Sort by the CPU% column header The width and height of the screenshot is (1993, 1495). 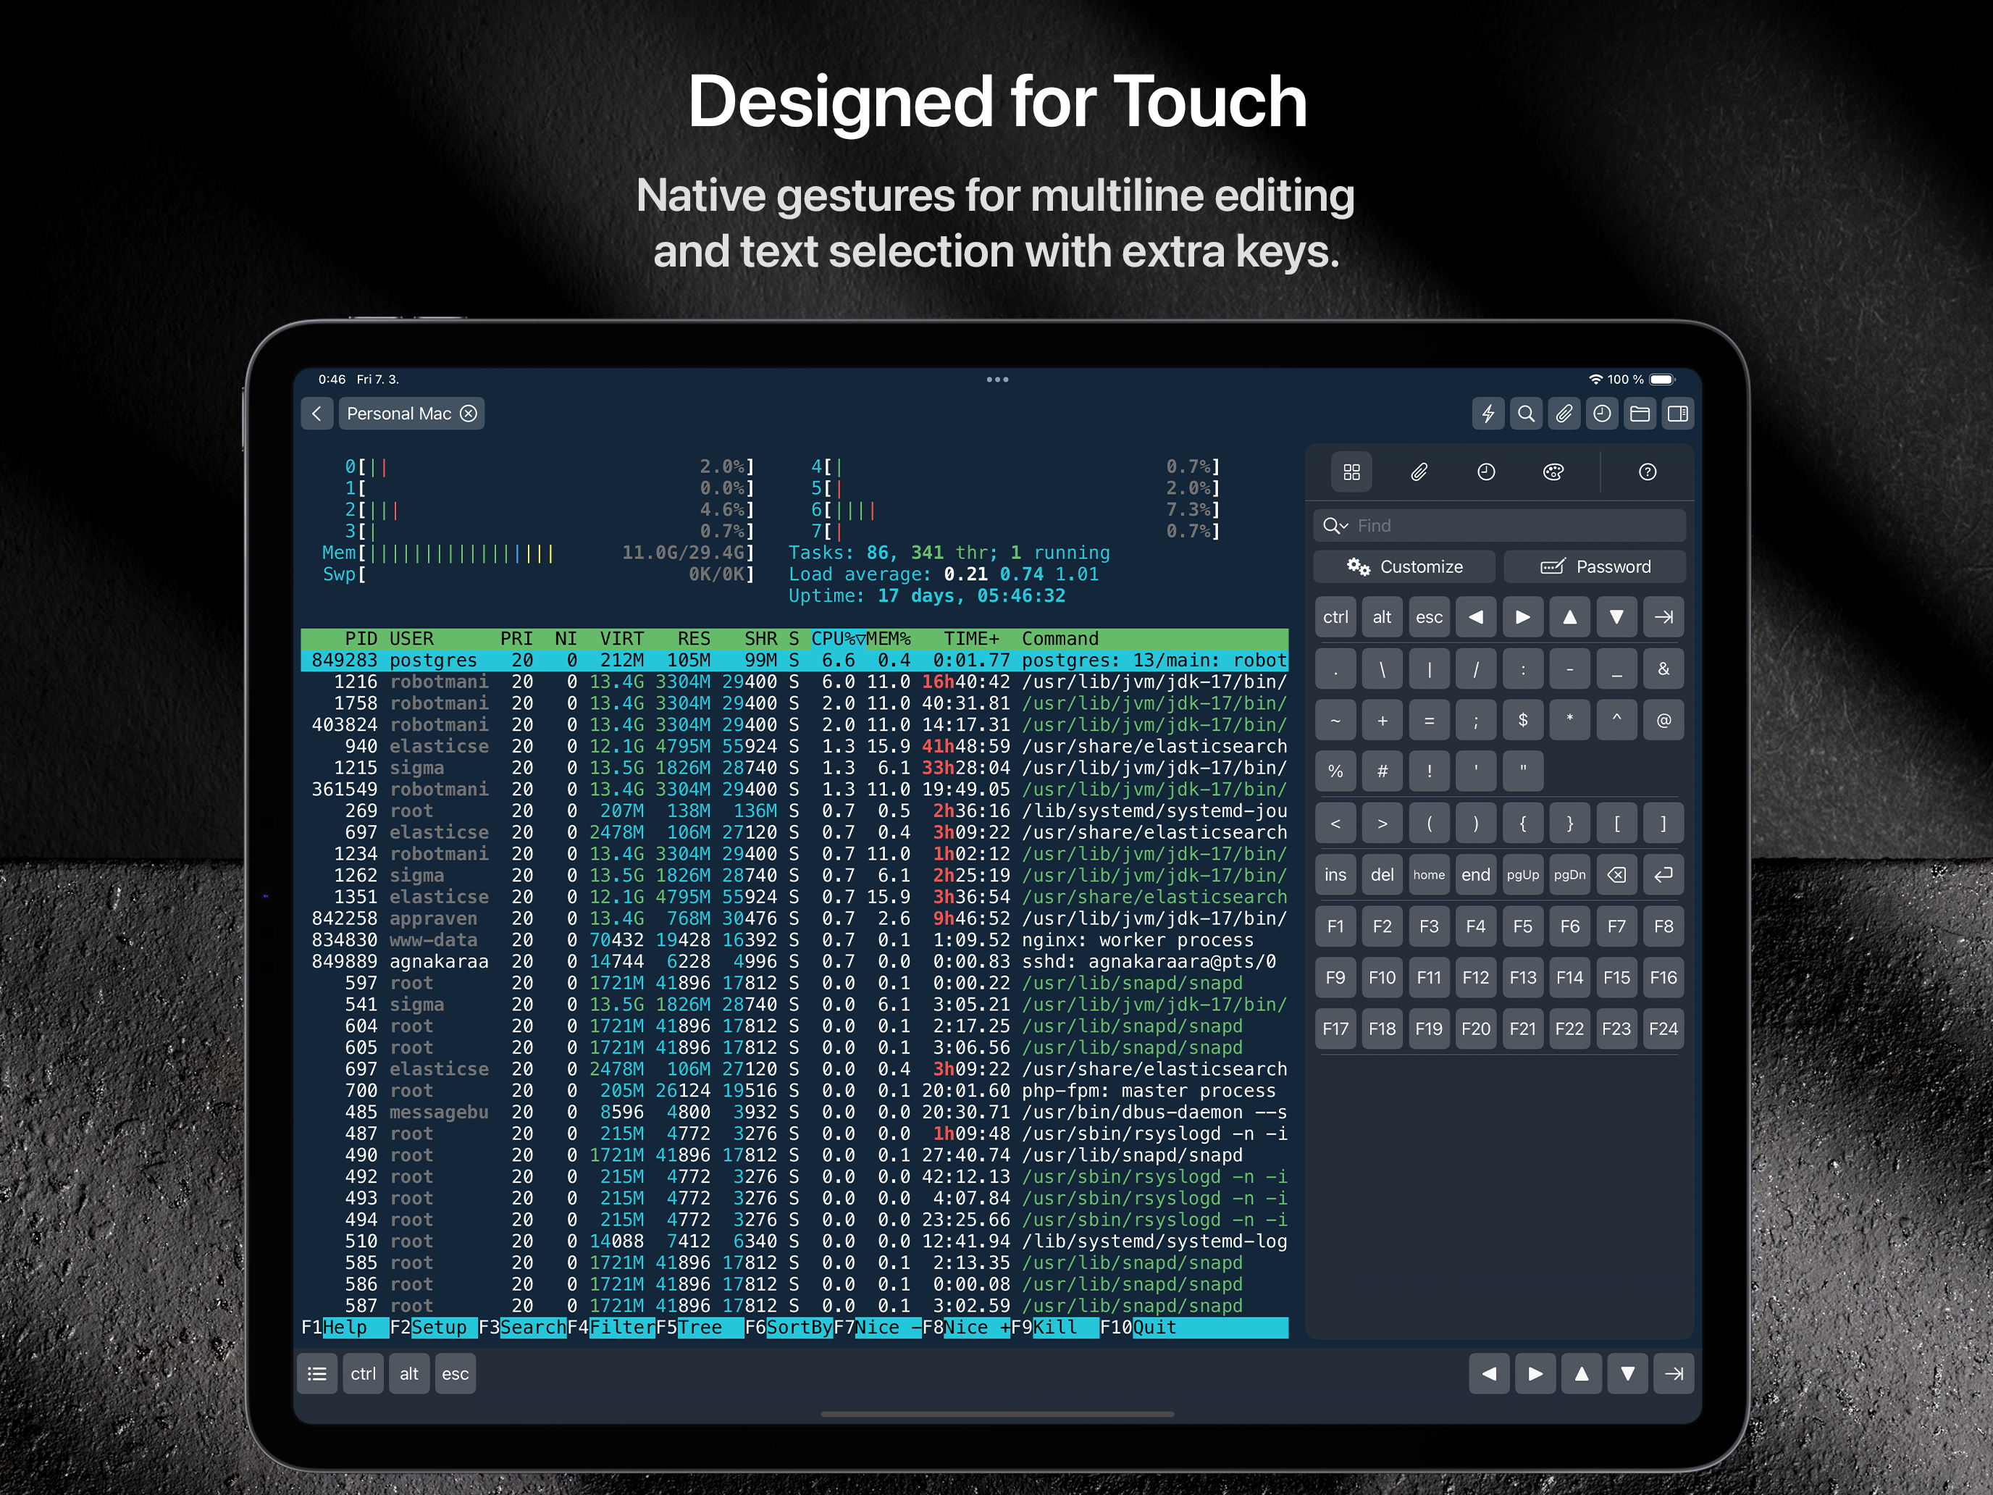[837, 639]
